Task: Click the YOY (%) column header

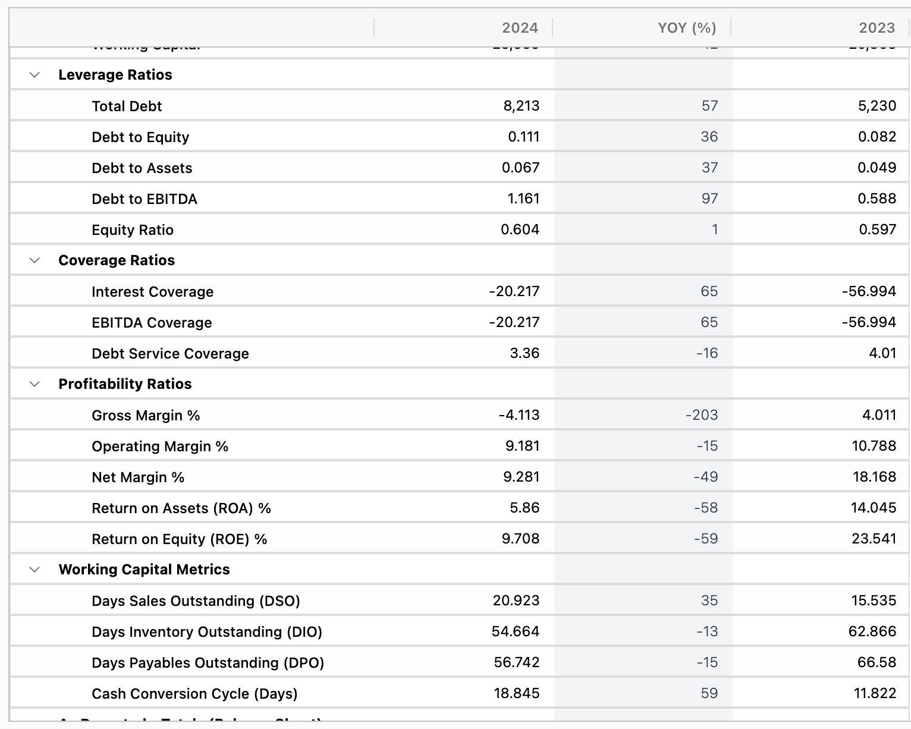Action: (686, 28)
